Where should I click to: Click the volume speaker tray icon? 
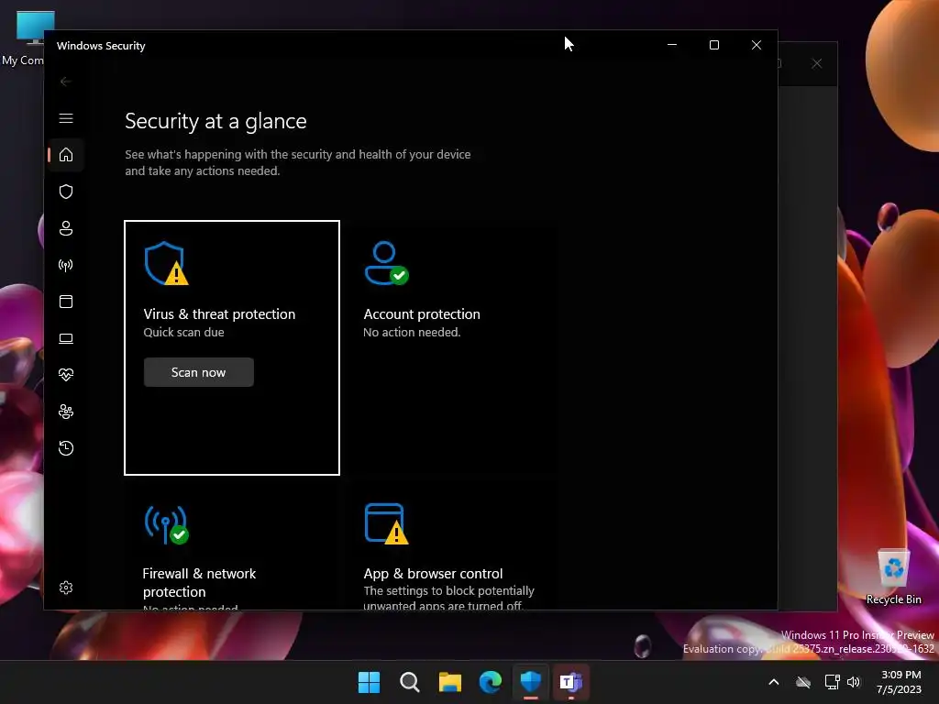pos(854,682)
